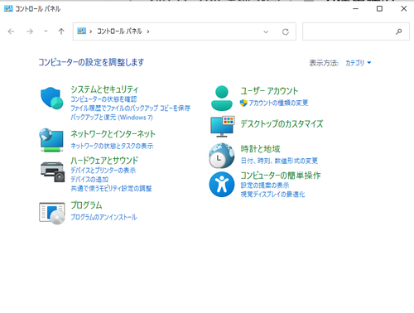Open バックアップと復元 (Windows 7) link
This screenshot has width=414, height=313.
[x=112, y=118]
